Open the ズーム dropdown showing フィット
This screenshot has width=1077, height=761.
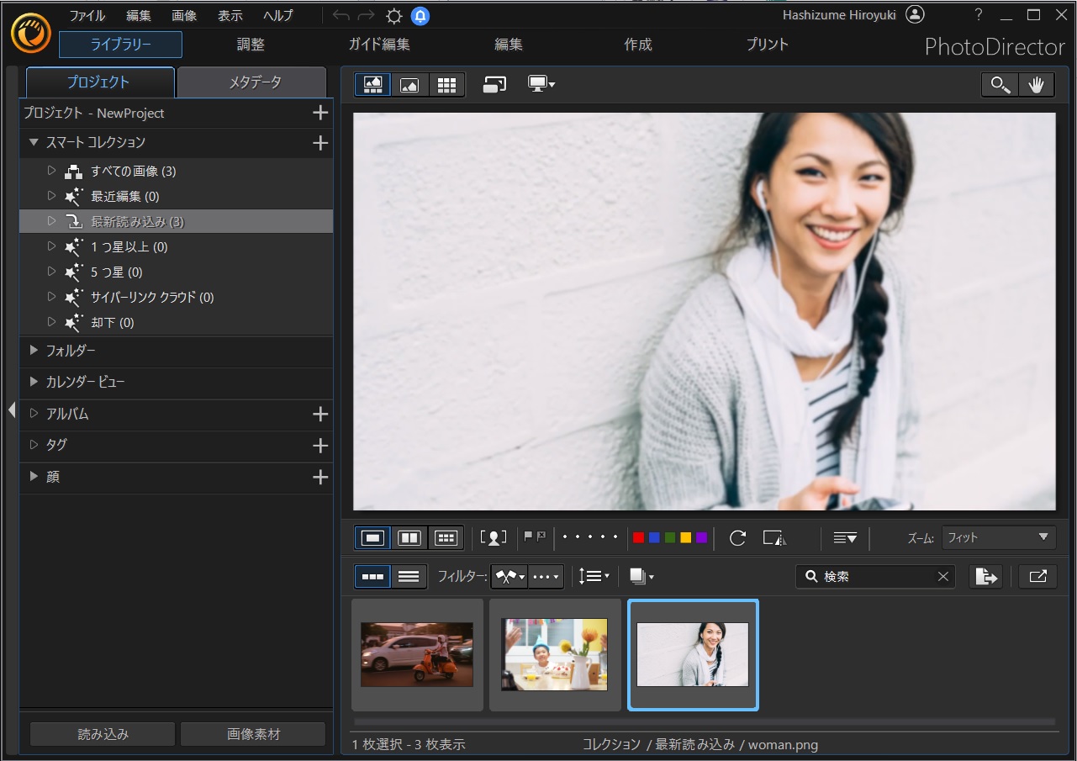[x=998, y=538]
